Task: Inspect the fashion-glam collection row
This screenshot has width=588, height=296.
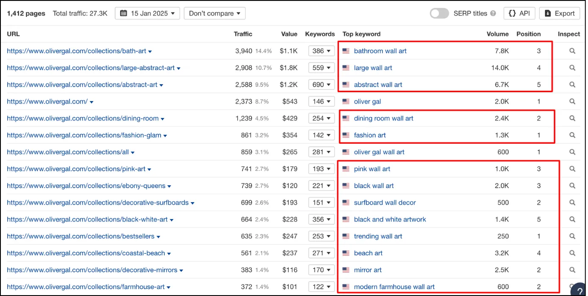Action: coord(572,135)
